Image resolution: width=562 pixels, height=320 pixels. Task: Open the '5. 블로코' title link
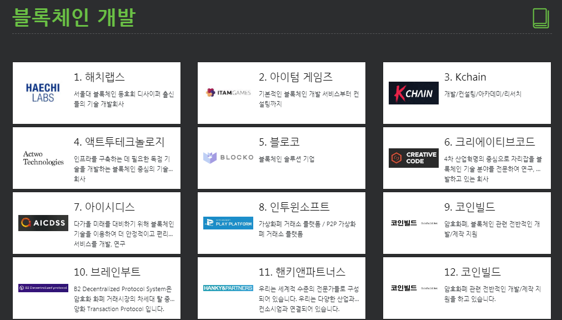[x=279, y=142]
